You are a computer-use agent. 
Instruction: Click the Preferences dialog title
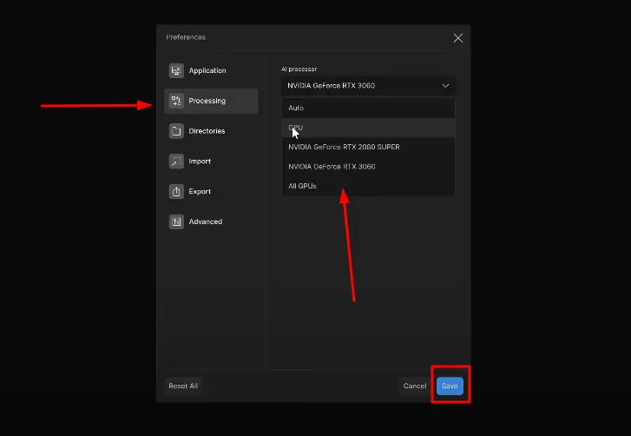[x=186, y=37]
